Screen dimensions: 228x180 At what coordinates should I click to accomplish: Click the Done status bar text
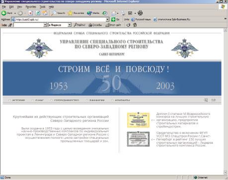tap(7, 178)
